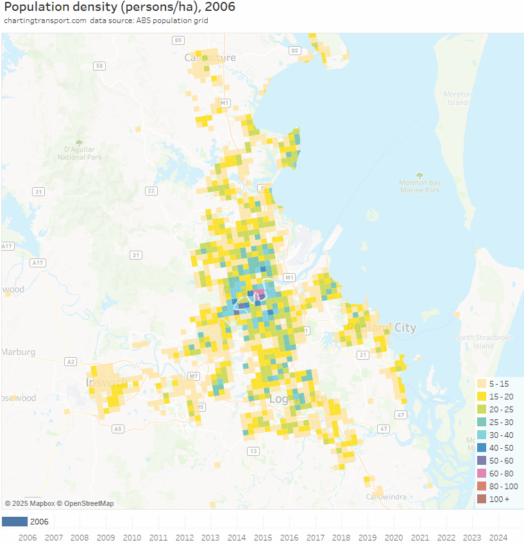The width and height of the screenshot is (524, 545).
Task: Open the OpenStreetMap attribution link
Action: click(x=85, y=503)
